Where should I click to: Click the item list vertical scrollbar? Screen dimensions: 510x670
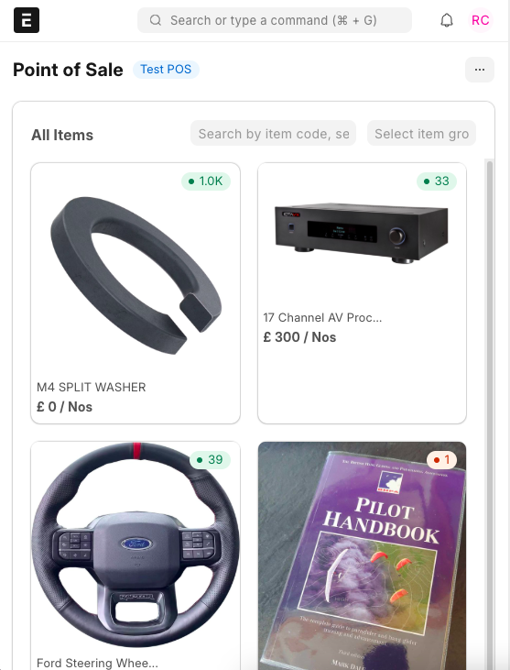pos(490,414)
